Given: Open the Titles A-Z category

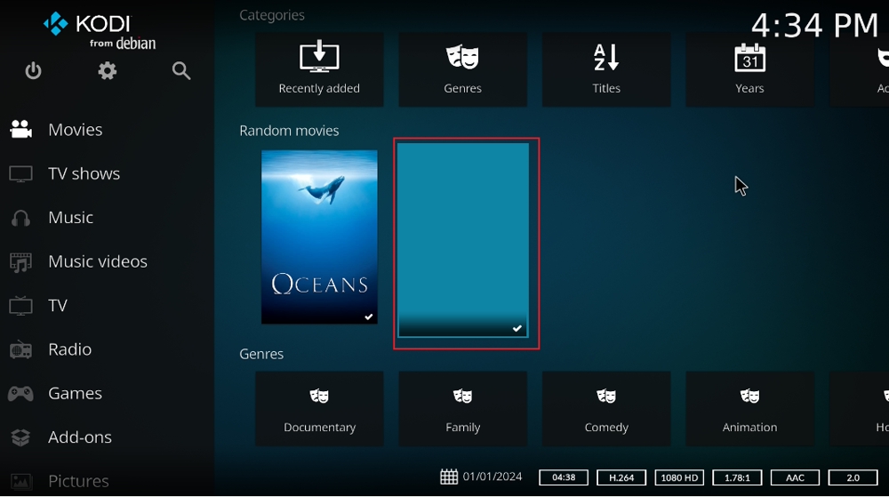Looking at the screenshot, I should click(x=606, y=69).
